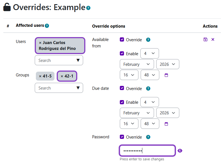Viewport: 221px width, 162px height.
Task: Remove the 41-5 group tag
Action: click(40, 76)
